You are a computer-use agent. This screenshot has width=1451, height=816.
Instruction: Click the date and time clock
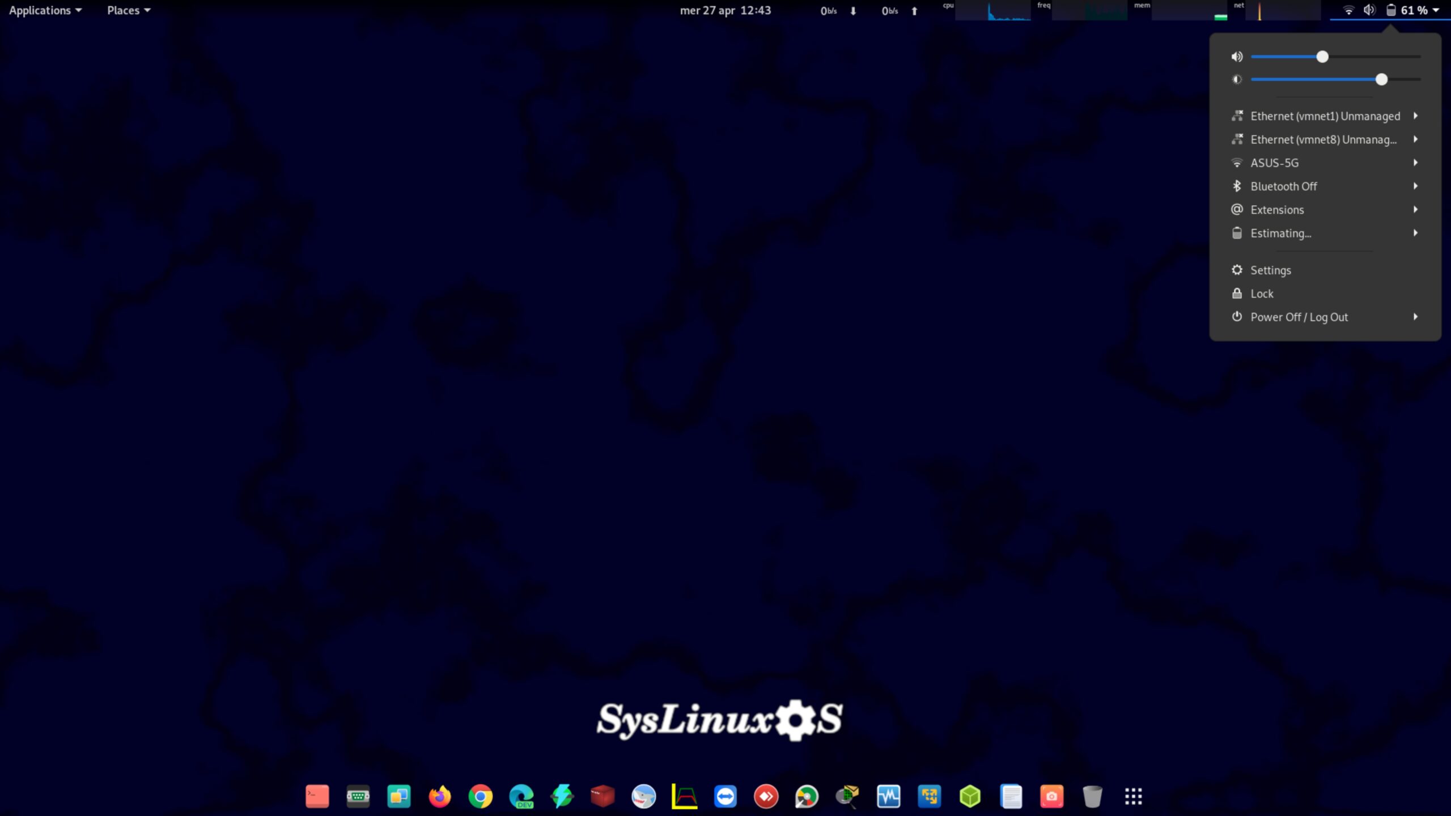725,10
